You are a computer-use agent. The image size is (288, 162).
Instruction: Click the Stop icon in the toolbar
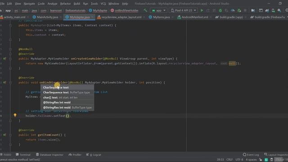245,10
